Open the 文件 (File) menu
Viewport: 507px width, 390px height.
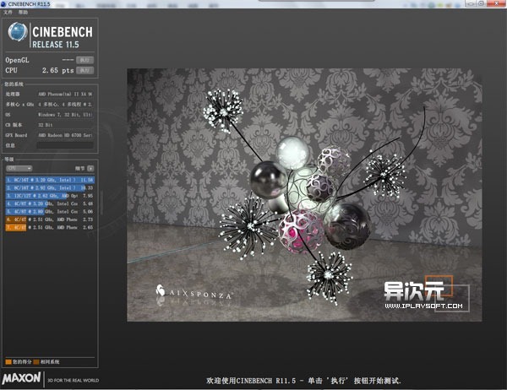pos(8,13)
